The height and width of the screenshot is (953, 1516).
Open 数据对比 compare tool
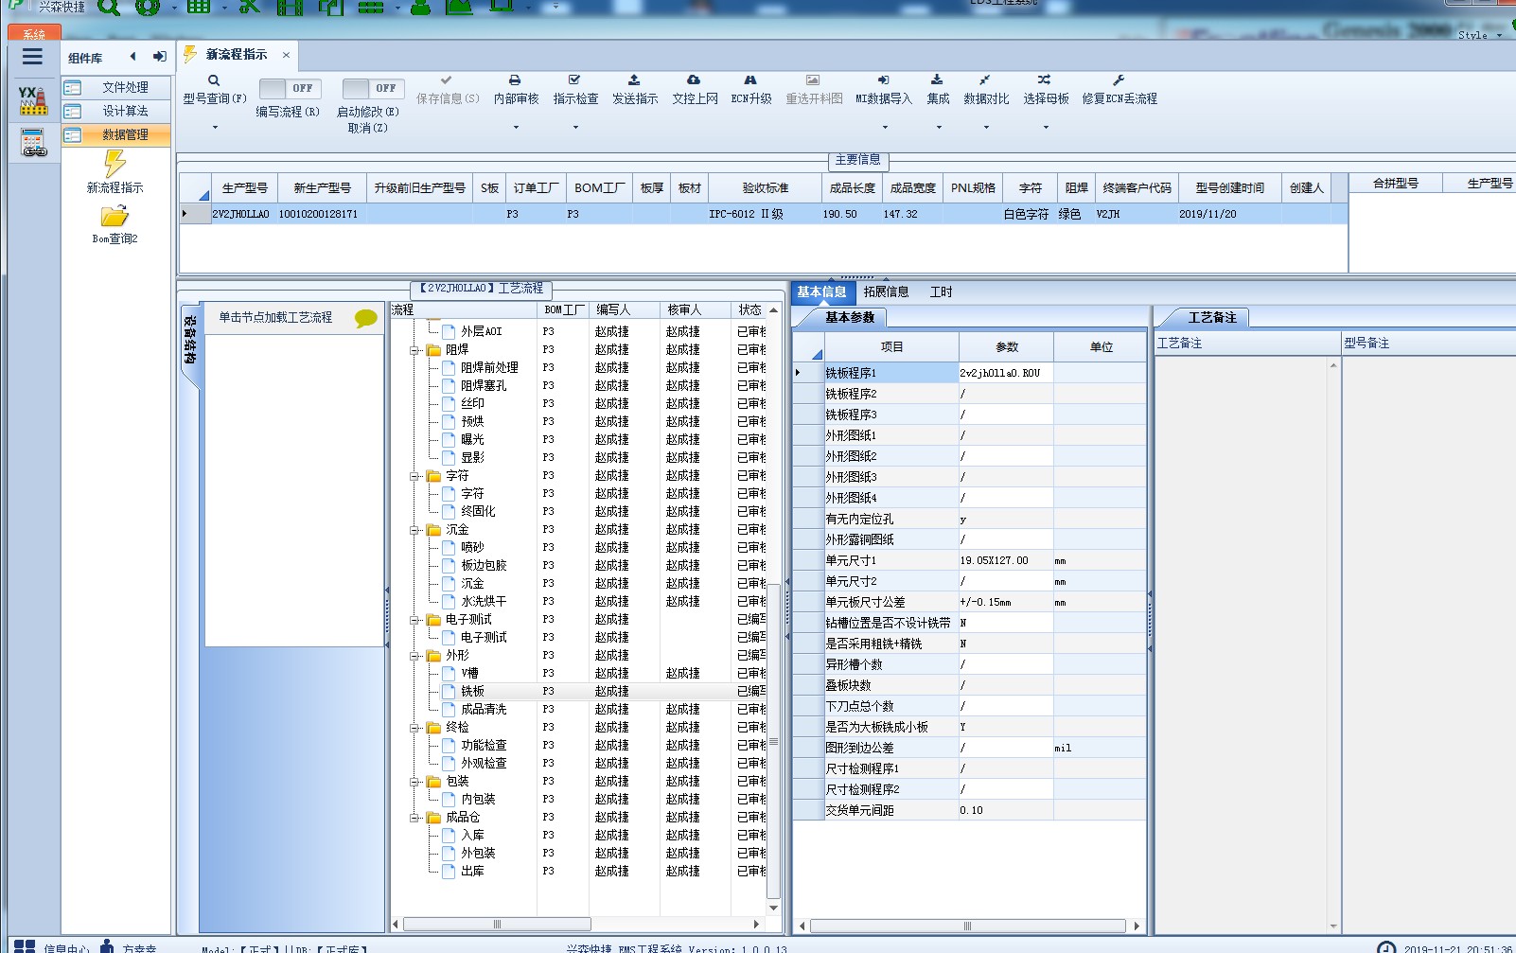(x=985, y=80)
